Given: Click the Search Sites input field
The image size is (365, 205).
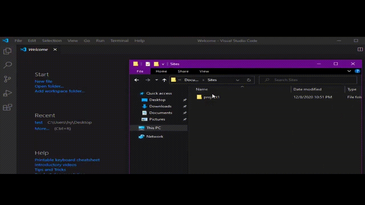Looking at the screenshot, I should [308, 80].
